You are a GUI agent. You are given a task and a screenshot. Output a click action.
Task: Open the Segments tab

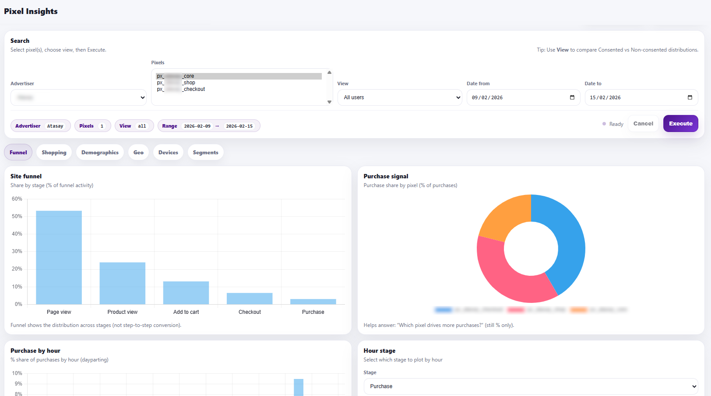205,152
